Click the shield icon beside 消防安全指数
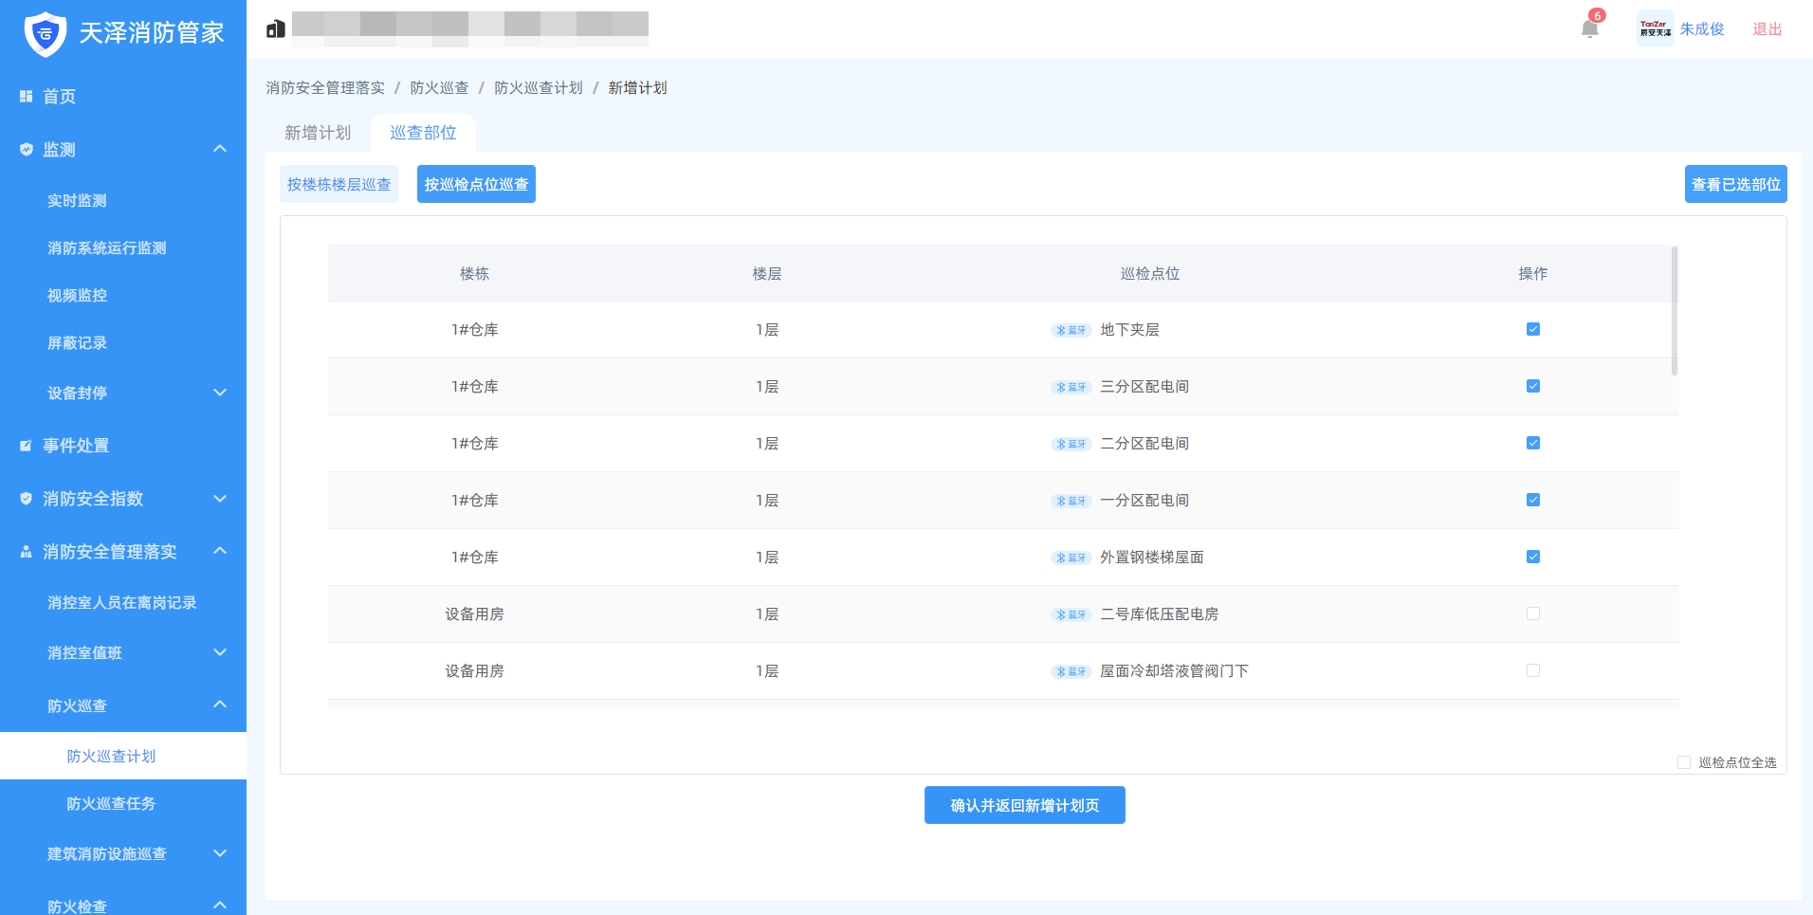The height and width of the screenshot is (915, 1813). click(x=26, y=499)
